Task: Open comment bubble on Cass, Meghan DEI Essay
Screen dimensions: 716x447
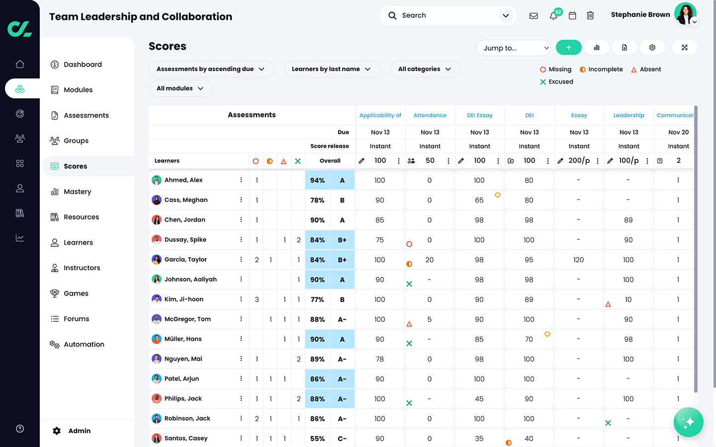Action: [497, 195]
